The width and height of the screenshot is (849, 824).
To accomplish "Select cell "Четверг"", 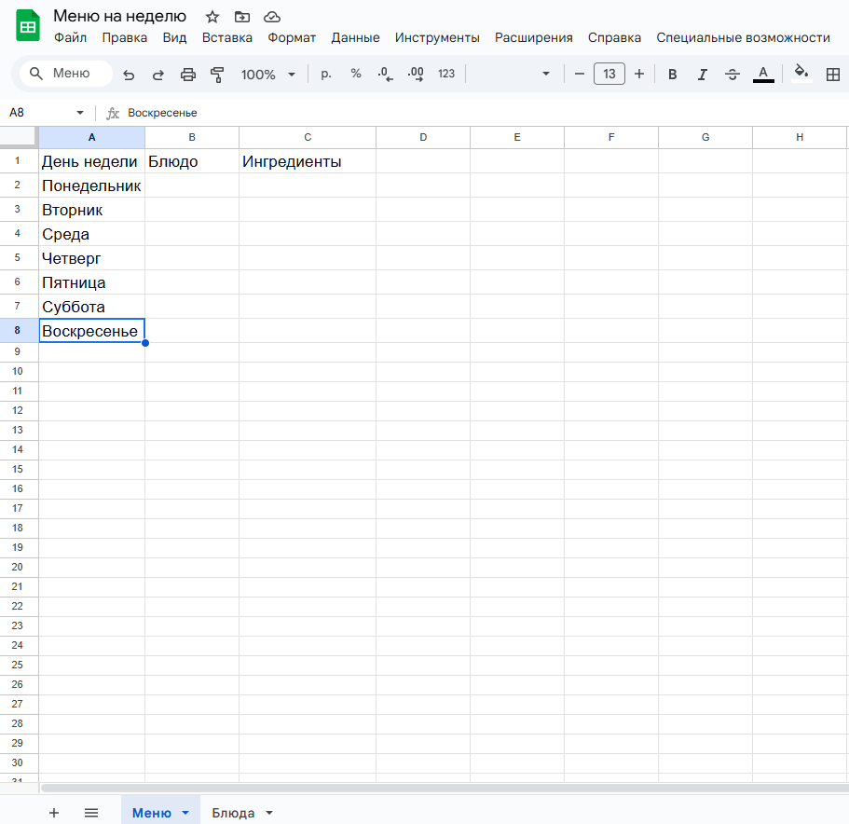I will pos(91,258).
